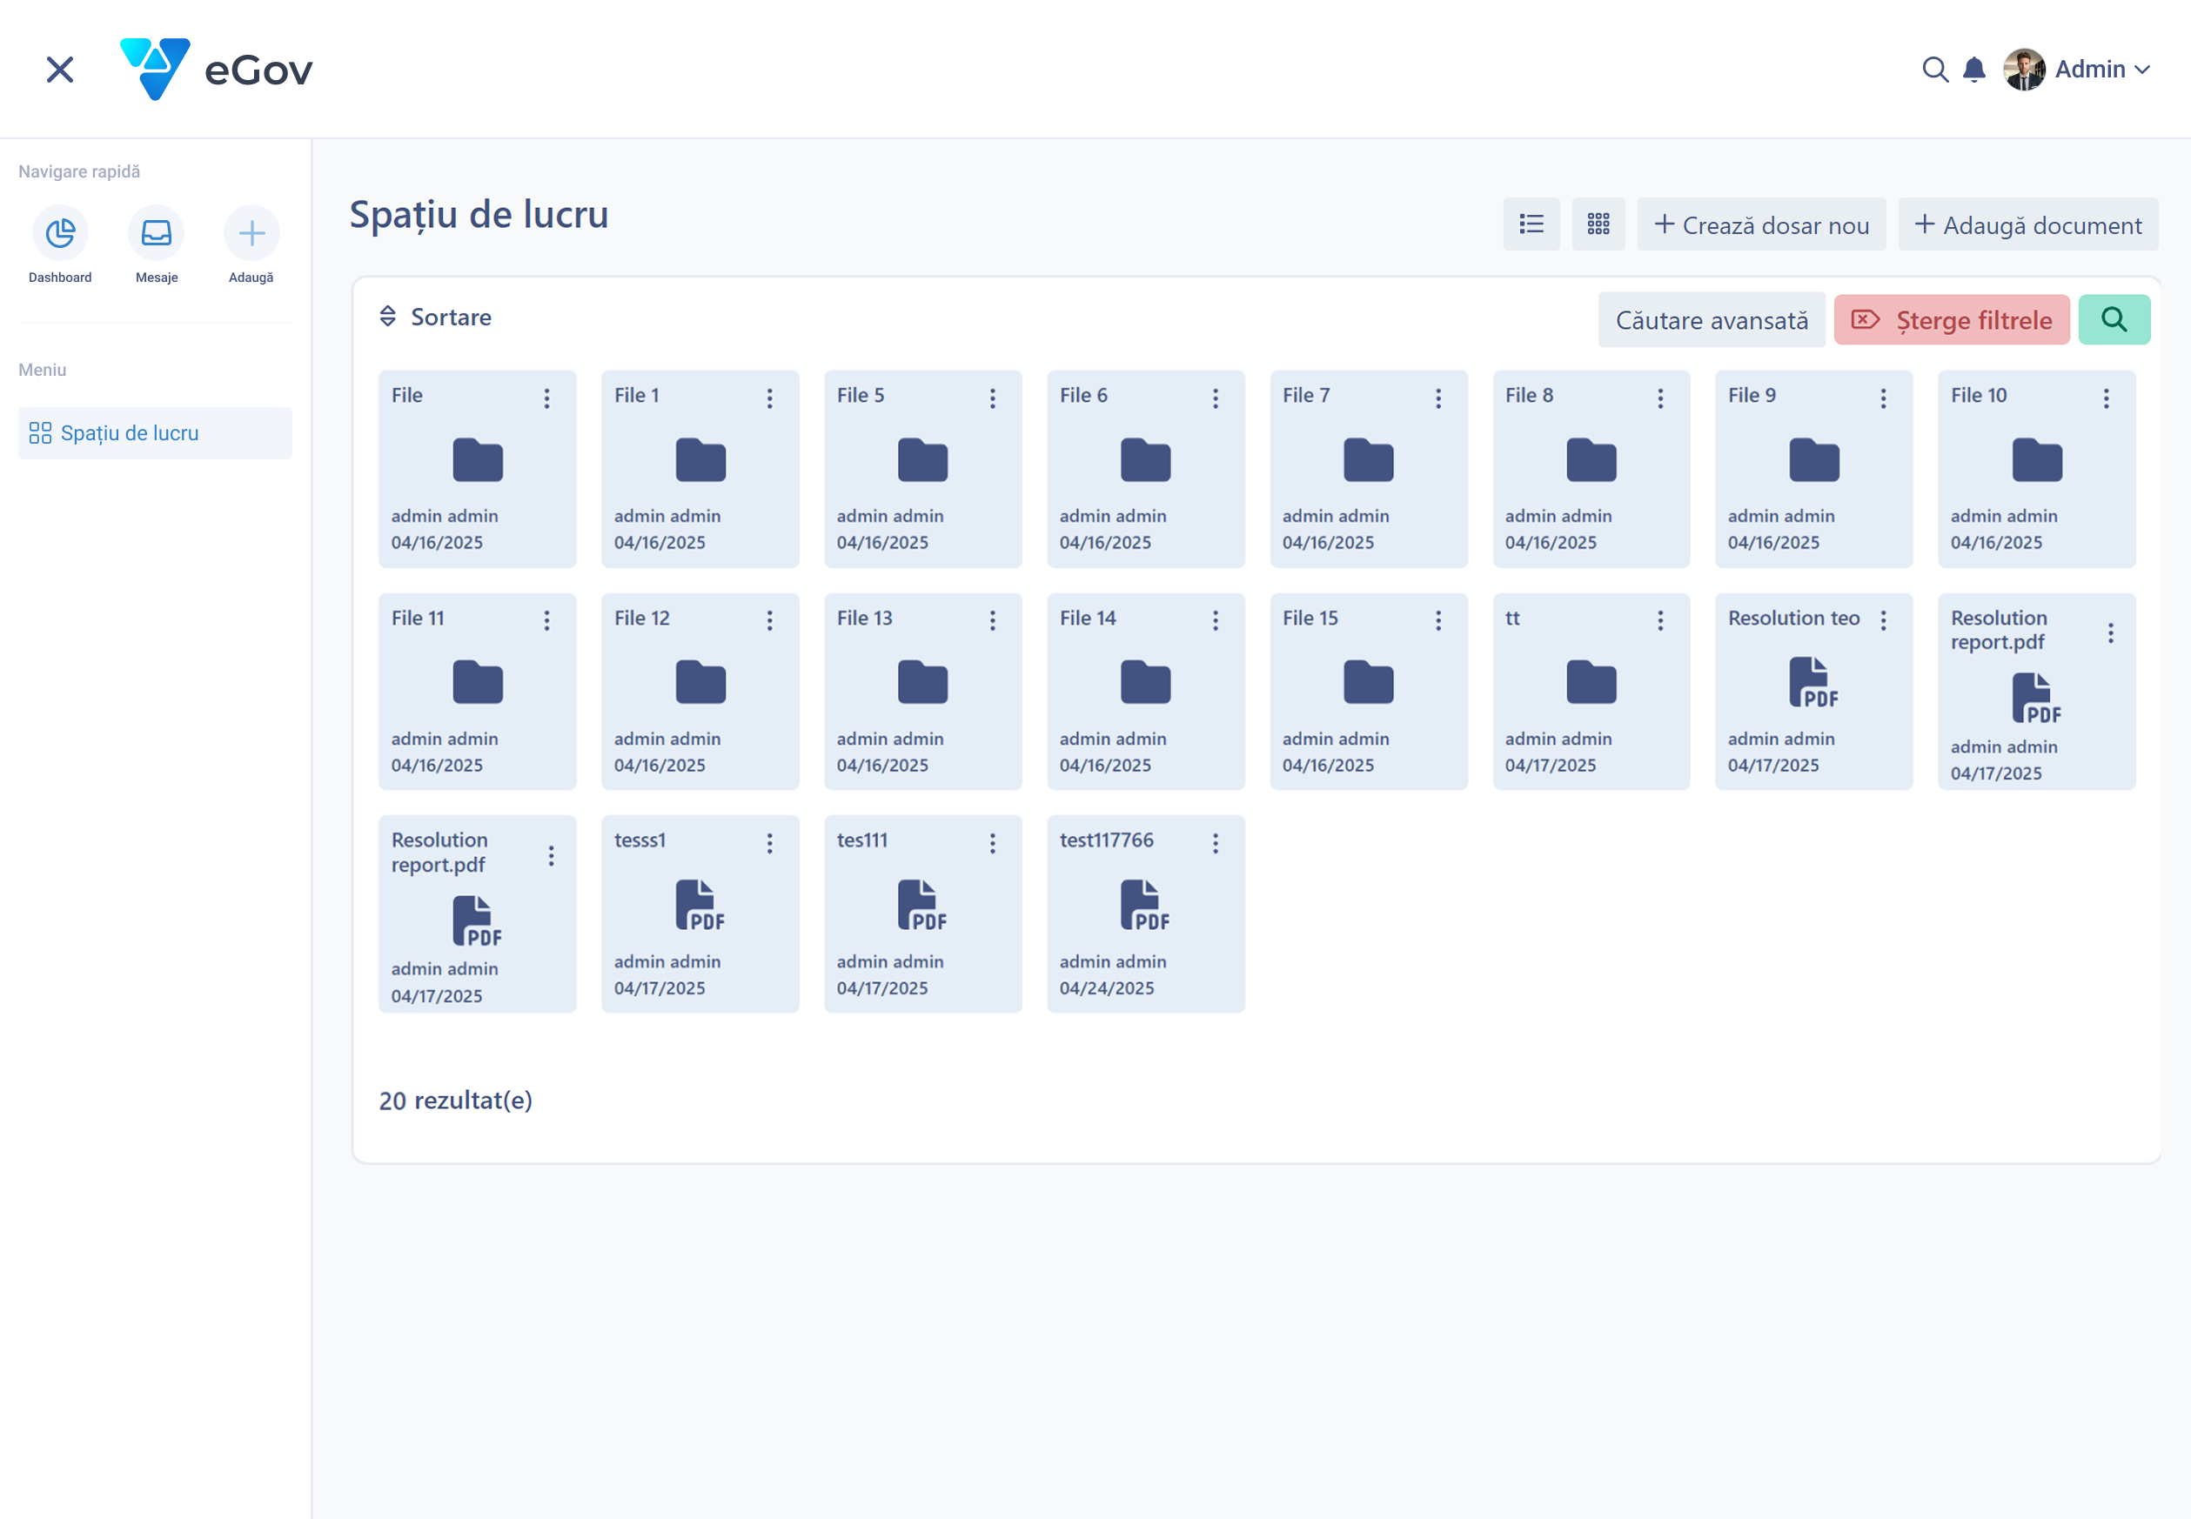The width and height of the screenshot is (2191, 1519).
Task: Click the notification bell icon
Action: 1974,70
